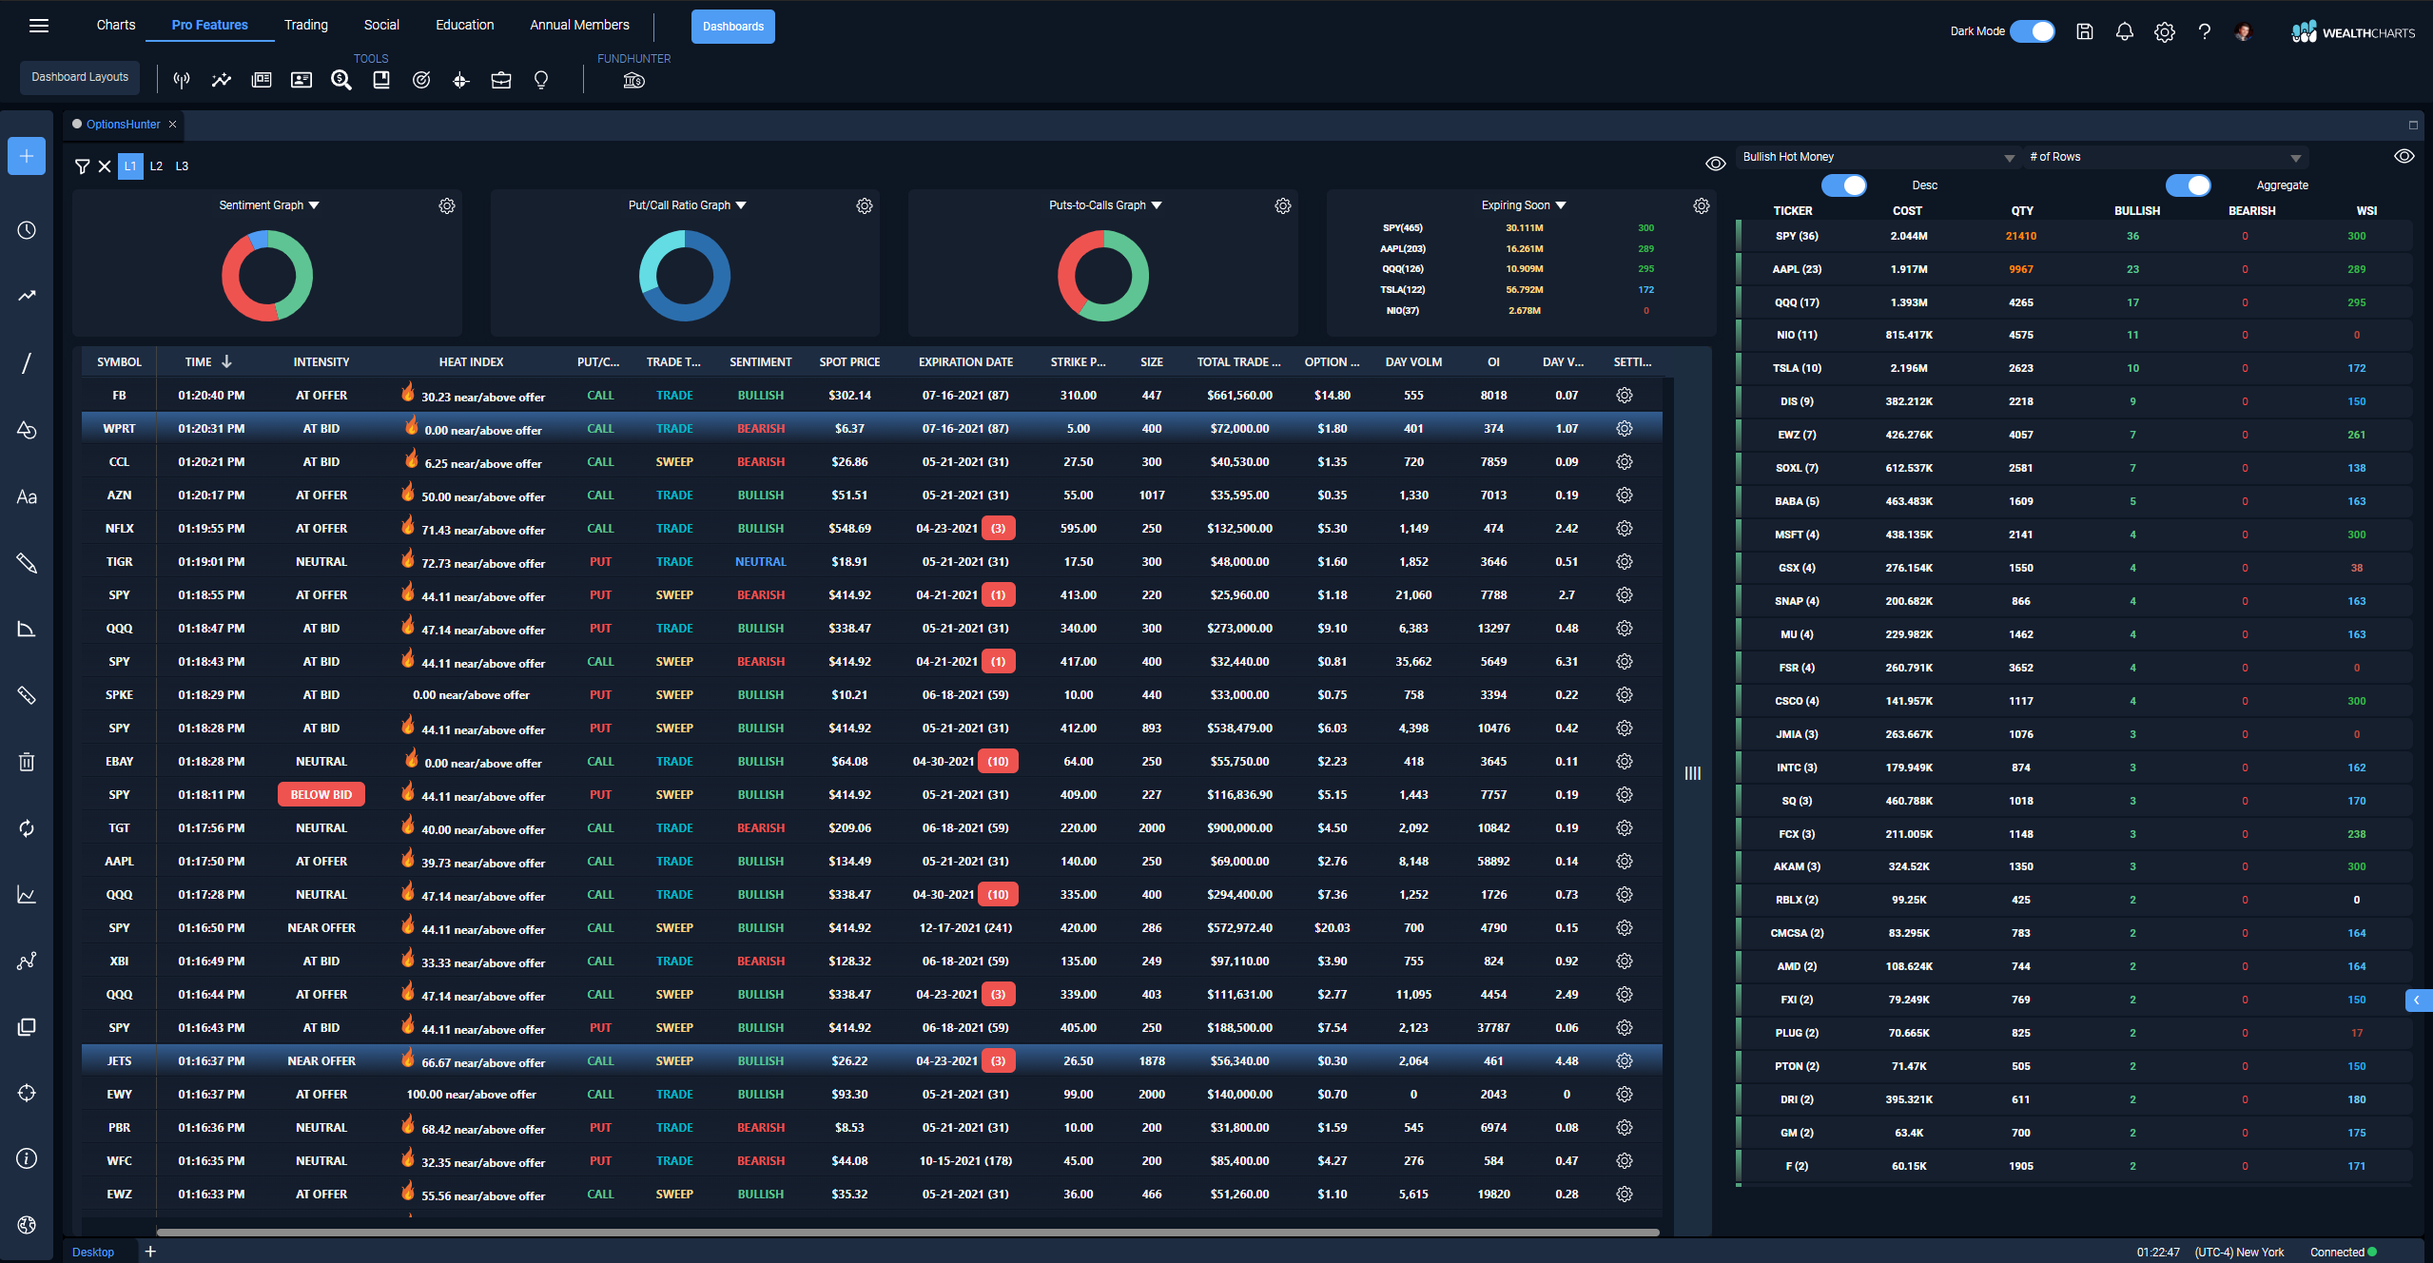Clear filters with the X icon
This screenshot has height=1263, width=2433.
pyautogui.click(x=105, y=166)
